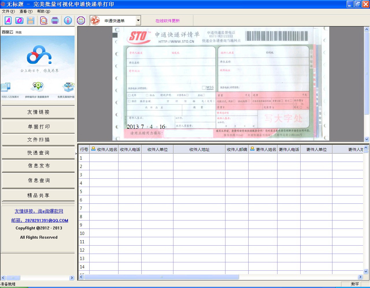370x288 pixels.
Task: Open print preview with magnifier icon
Action: [x=44, y=20]
